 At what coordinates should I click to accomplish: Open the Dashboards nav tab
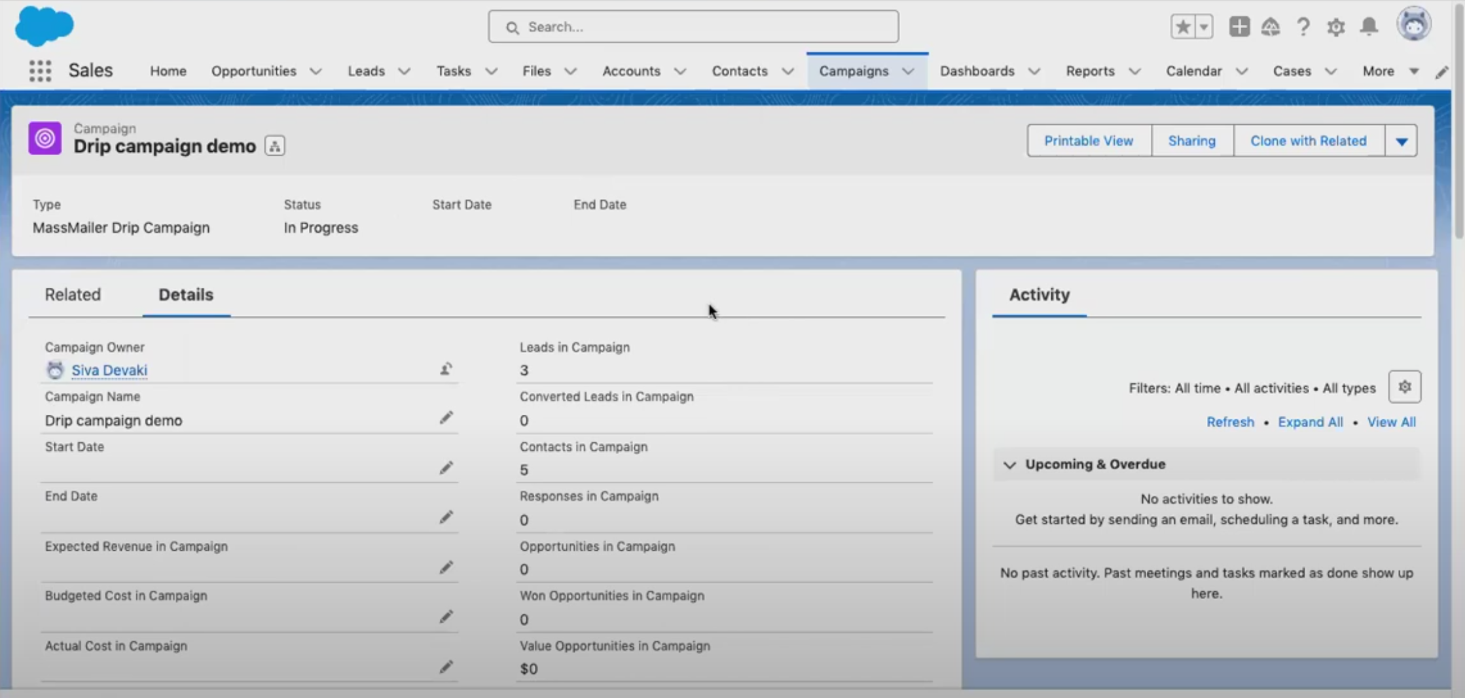pyautogui.click(x=977, y=71)
